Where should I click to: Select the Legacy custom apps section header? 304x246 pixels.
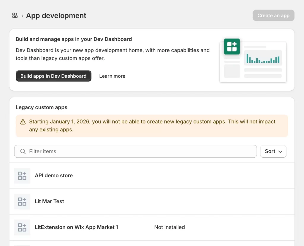point(41,107)
